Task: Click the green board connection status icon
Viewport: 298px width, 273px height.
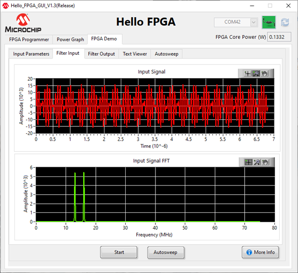Action: tap(269, 23)
